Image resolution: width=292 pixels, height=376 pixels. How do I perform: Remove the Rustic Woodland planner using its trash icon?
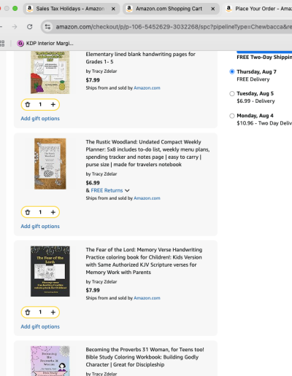[x=28, y=212]
